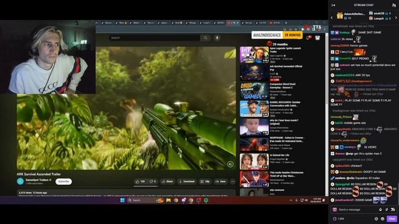Switch to the red YouTube tab at right

pyautogui.click(x=275, y=23)
